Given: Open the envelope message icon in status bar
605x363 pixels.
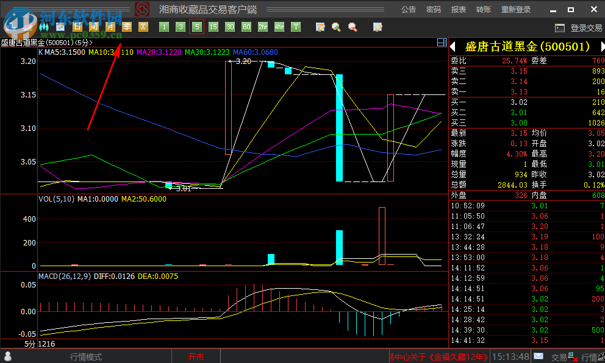Looking at the screenshot, I should coord(539,356).
